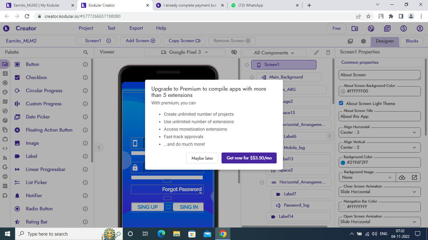Click the Add Screen button
The image size is (428, 240).
[x=140, y=41]
